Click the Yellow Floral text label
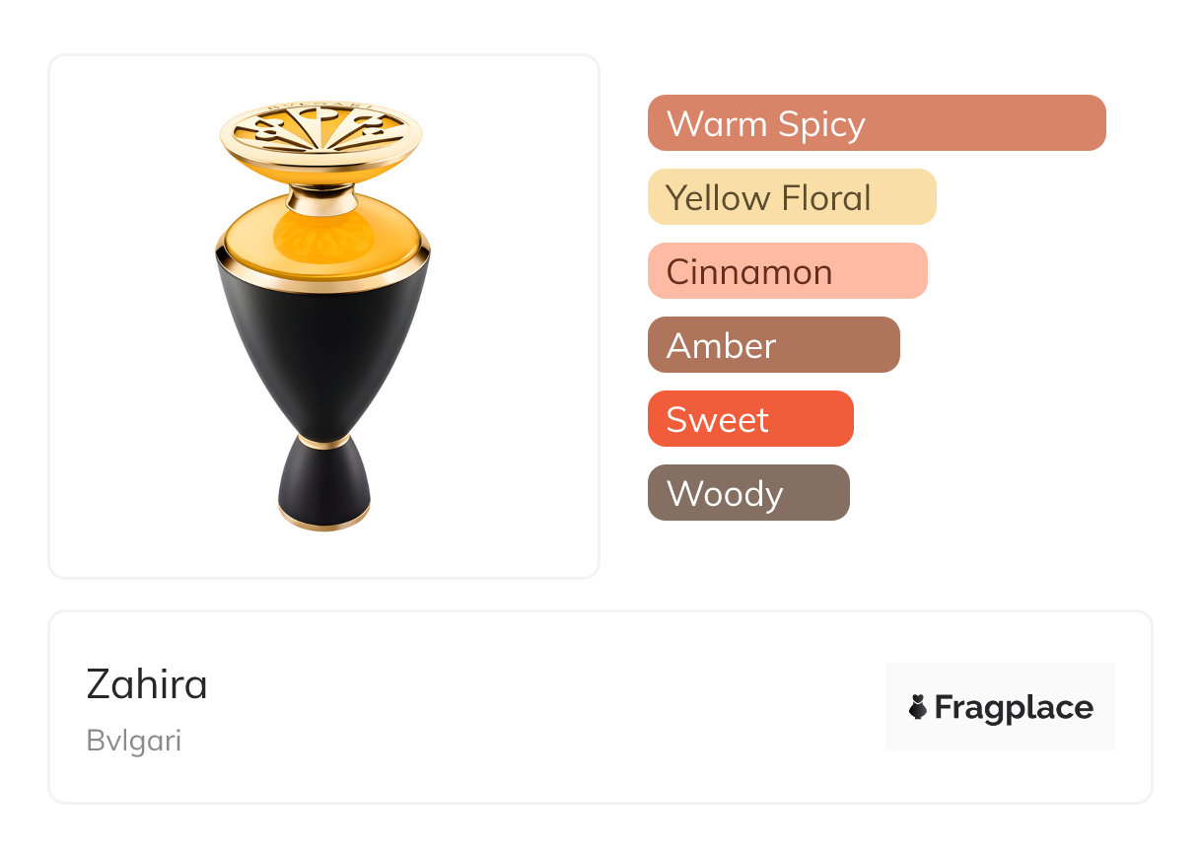This screenshot has height=852, width=1201. [x=768, y=198]
